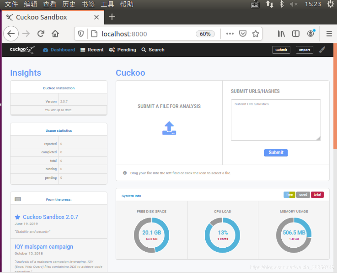
Task: Click the star icon beside Cuckoo Sandbox 2.0.7
Action: 17,217
